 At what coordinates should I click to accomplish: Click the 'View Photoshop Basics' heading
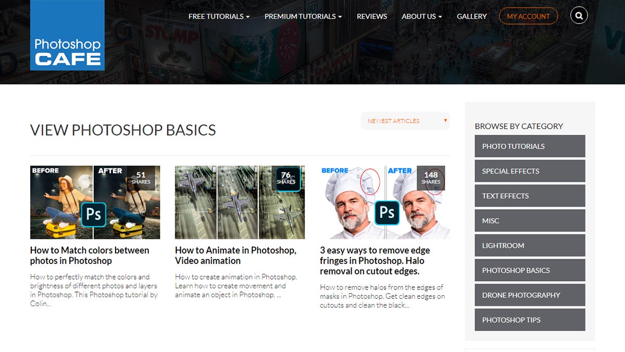click(123, 130)
